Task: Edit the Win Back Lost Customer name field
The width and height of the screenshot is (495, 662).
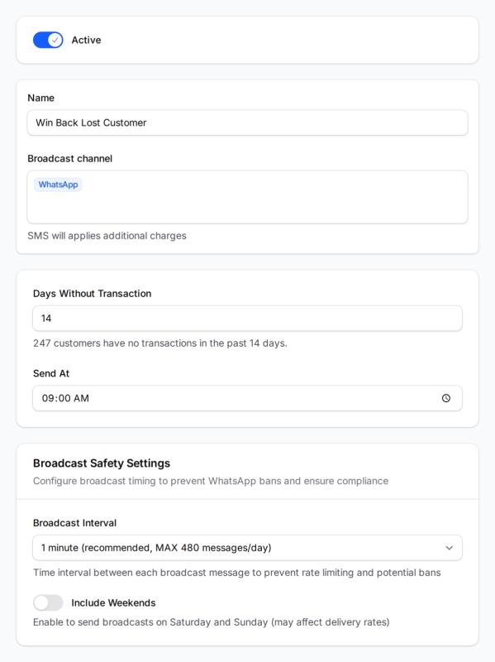Action: 248,122
